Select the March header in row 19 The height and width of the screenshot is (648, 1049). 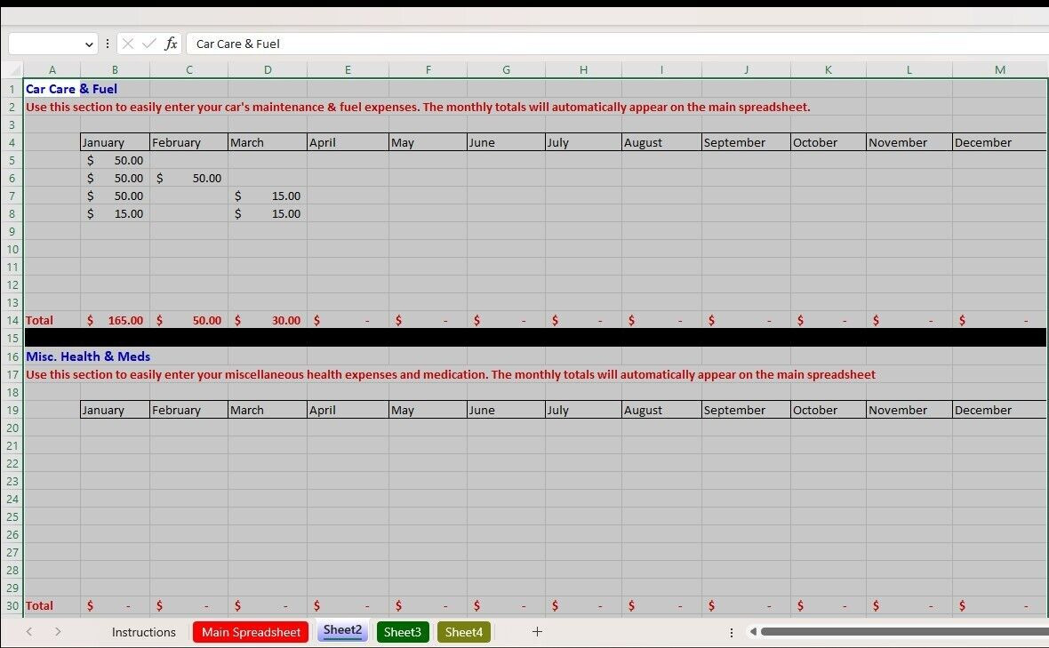pyautogui.click(x=268, y=410)
